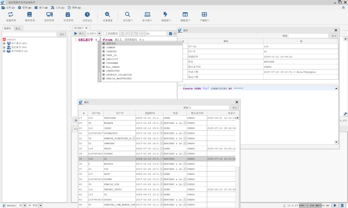Click 显示 button in lower 属性 window
This screenshot has height=208, width=348.
235,108
